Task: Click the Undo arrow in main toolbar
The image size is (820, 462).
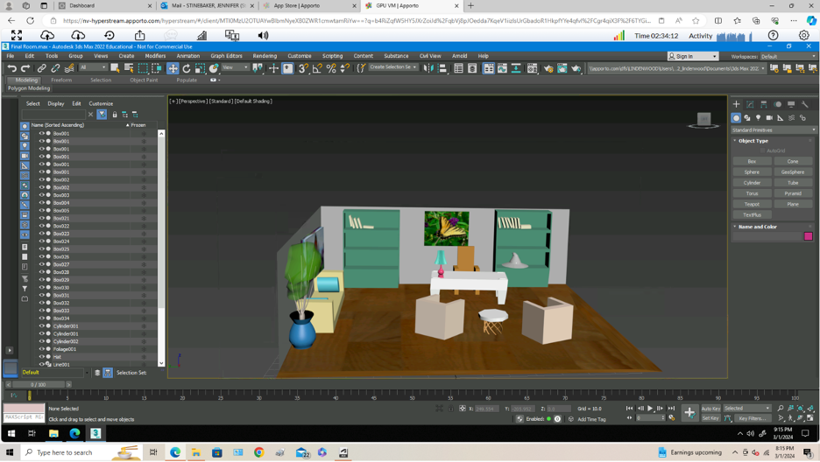Action: 11,68
